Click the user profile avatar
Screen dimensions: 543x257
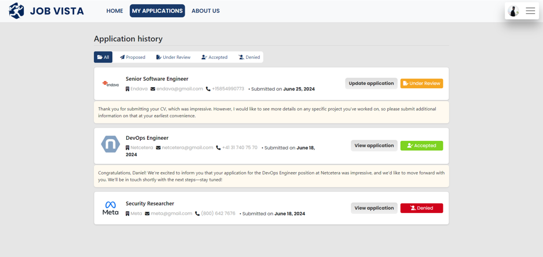click(x=513, y=11)
